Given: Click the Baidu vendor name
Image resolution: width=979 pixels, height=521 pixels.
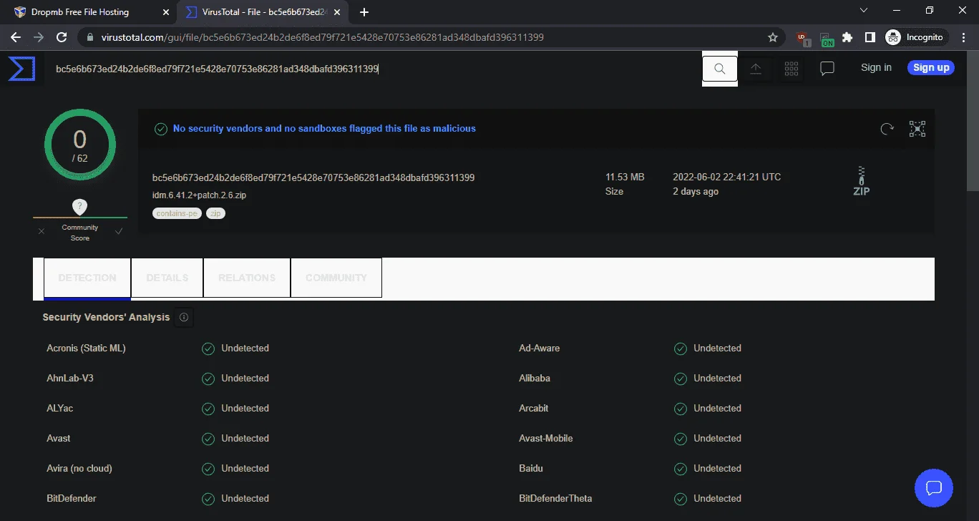Looking at the screenshot, I should [x=531, y=469].
